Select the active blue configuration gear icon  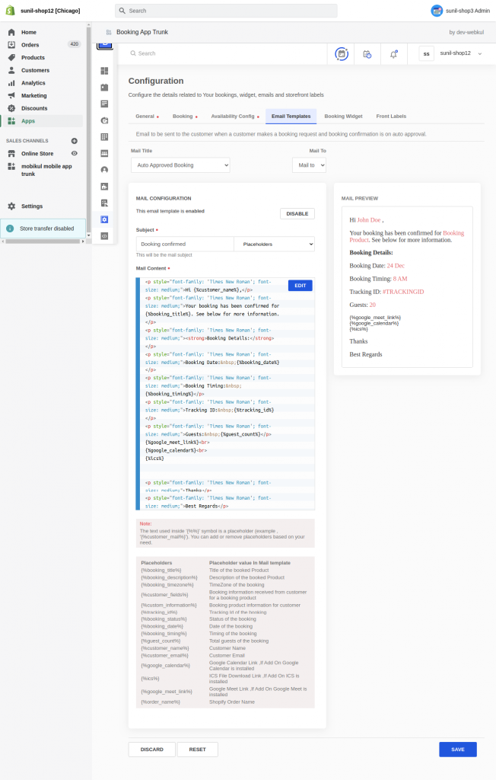104,219
